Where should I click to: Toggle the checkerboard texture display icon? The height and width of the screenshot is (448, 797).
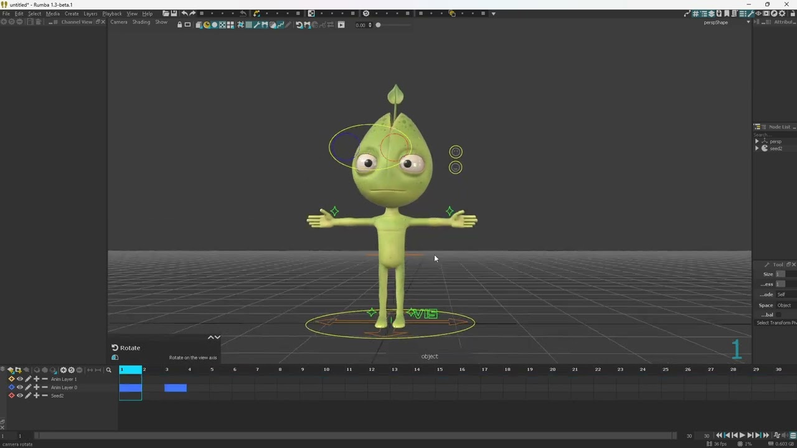(222, 25)
